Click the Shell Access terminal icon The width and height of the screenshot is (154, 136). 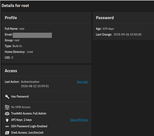(x=7, y=133)
